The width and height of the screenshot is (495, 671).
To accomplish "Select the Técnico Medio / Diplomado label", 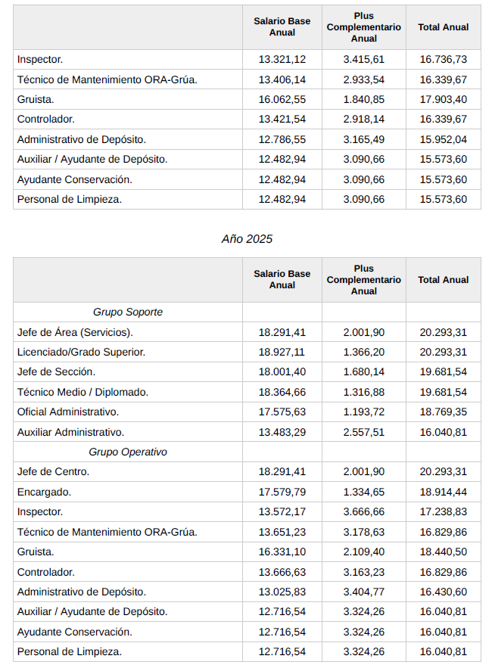I will (82, 392).
